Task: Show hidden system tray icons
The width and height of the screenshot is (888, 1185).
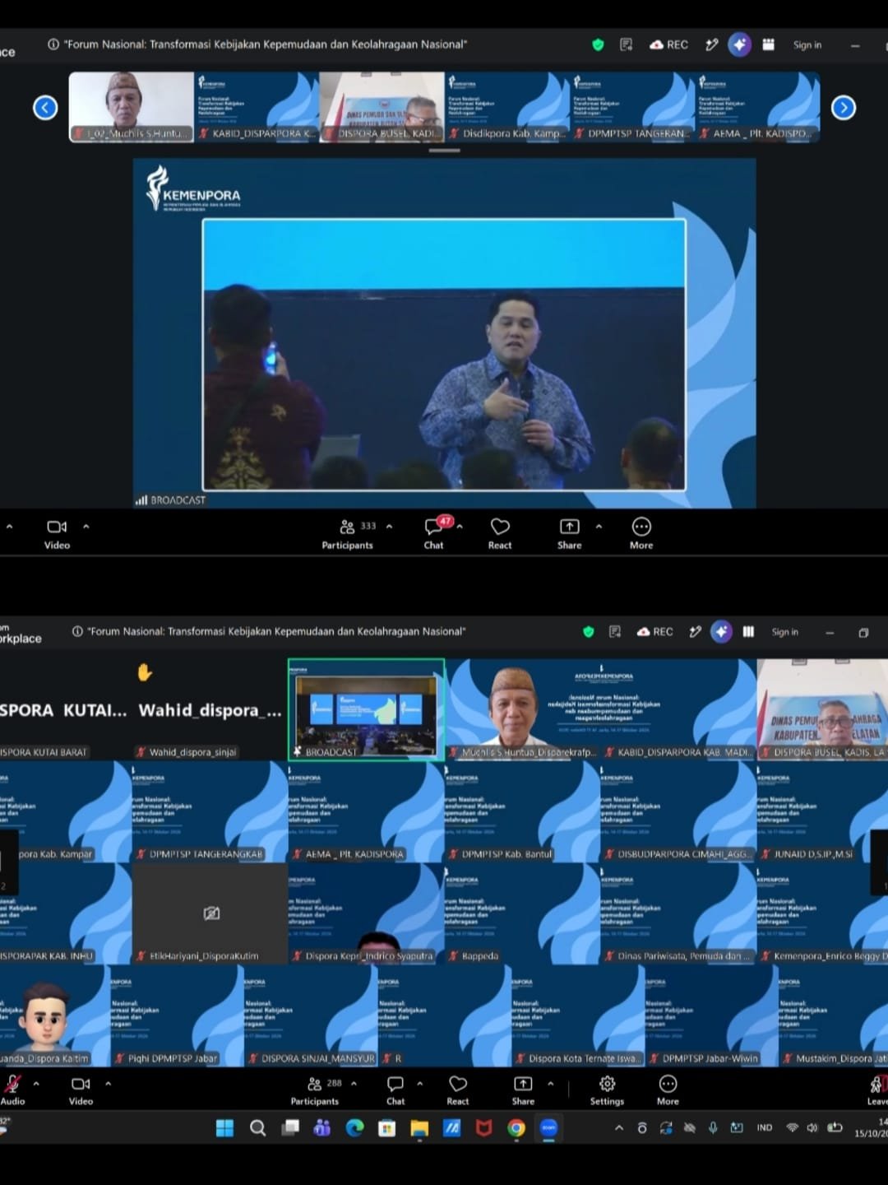Action: click(x=618, y=1128)
